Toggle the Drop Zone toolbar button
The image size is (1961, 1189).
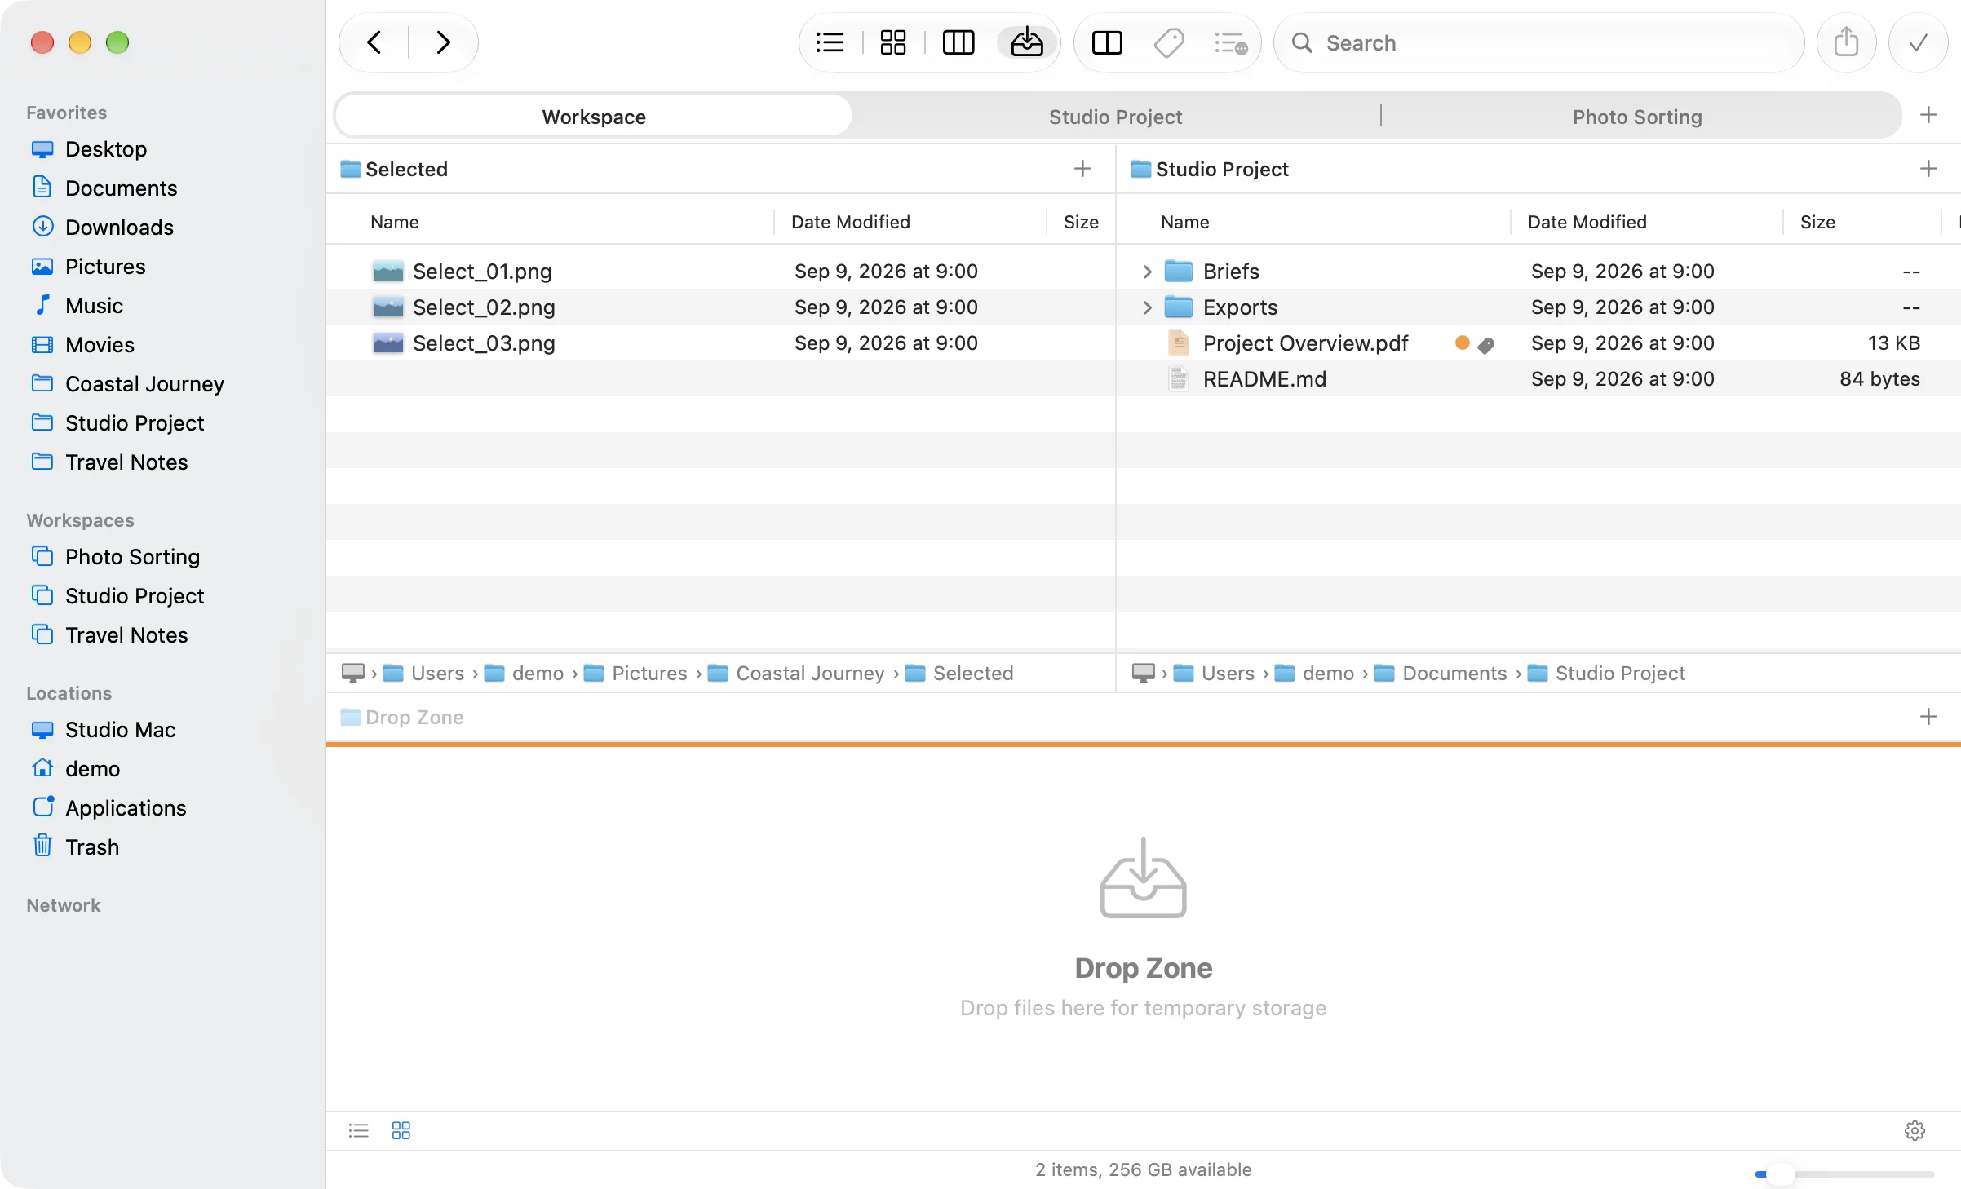1027,42
